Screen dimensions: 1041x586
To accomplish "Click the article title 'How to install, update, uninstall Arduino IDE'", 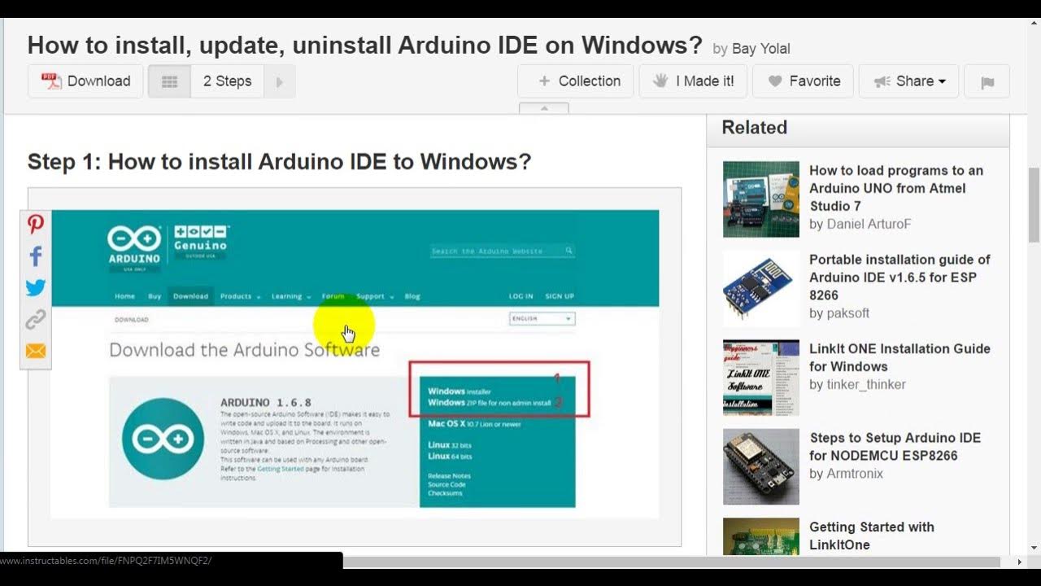I will tap(364, 45).
